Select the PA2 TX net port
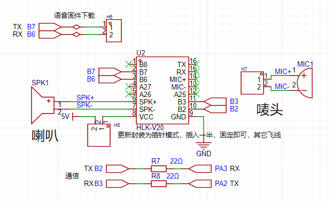Screen dimensions: 332x202 199,184
